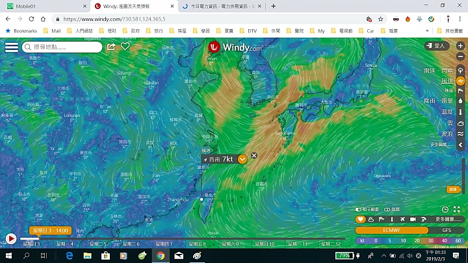Click the kt wind speed color legend

(x=409, y=241)
